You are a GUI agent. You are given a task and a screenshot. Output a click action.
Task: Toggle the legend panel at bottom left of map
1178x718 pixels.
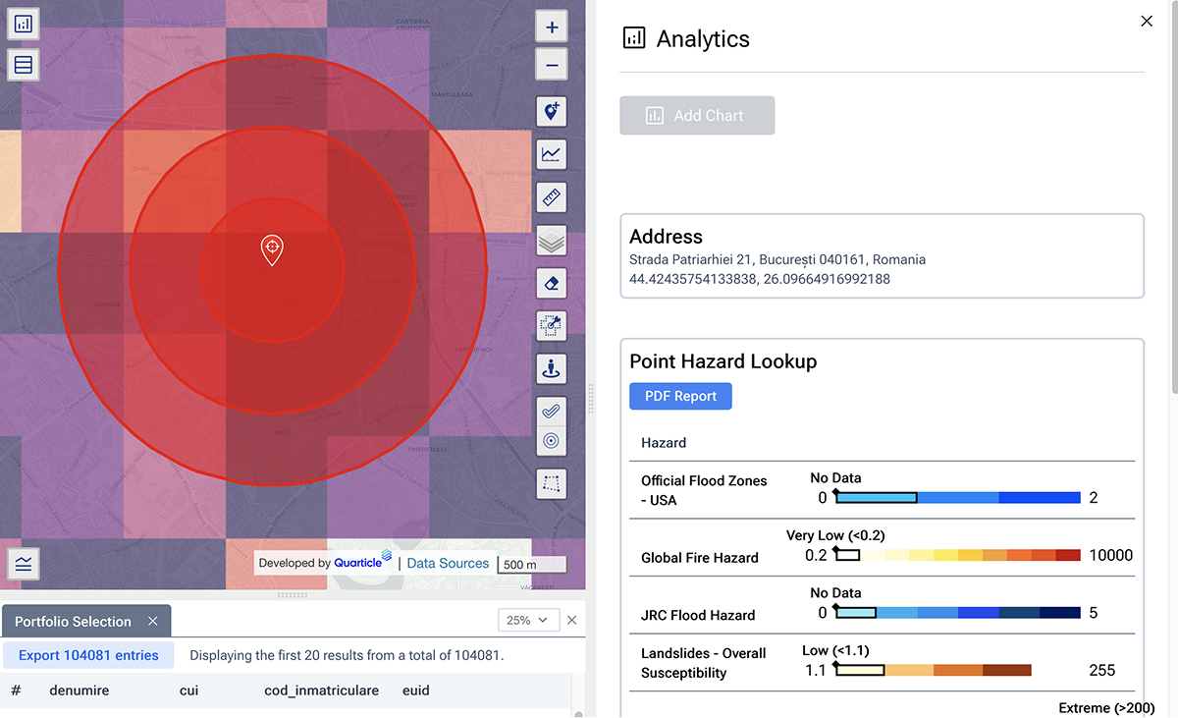click(23, 564)
